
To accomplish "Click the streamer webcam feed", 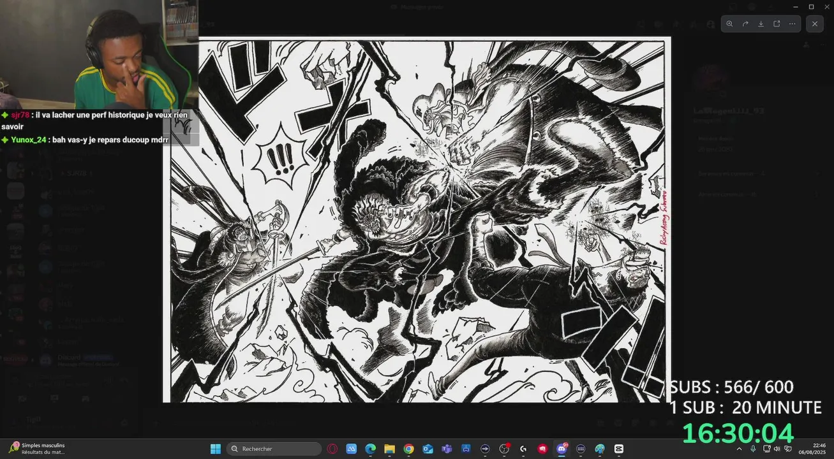I will [x=99, y=54].
